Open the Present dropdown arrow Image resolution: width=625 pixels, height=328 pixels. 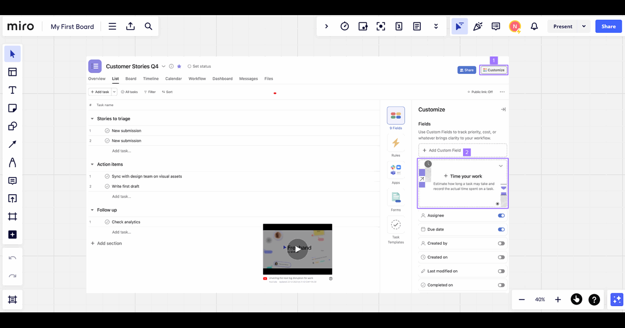click(x=584, y=27)
